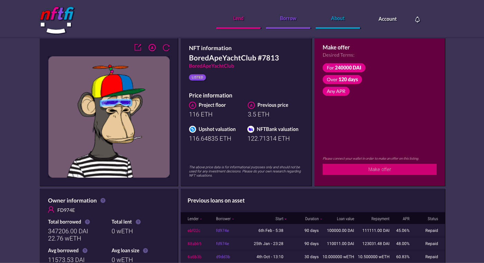Click the LISTED status badge

click(x=197, y=77)
